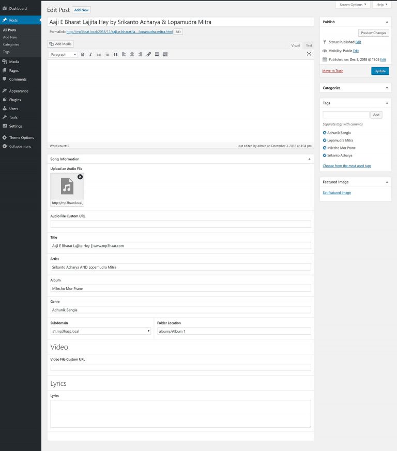Open the Subdomain select box
Image resolution: width=397 pixels, height=451 pixels.
[x=101, y=331]
